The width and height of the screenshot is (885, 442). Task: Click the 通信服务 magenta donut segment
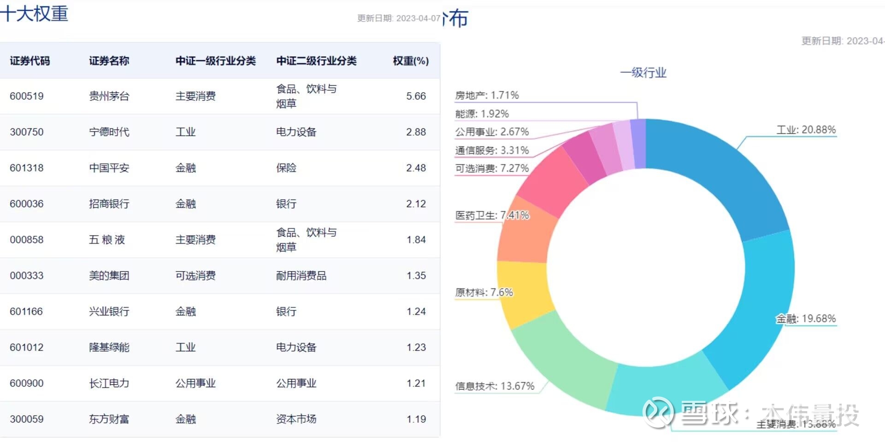point(584,157)
